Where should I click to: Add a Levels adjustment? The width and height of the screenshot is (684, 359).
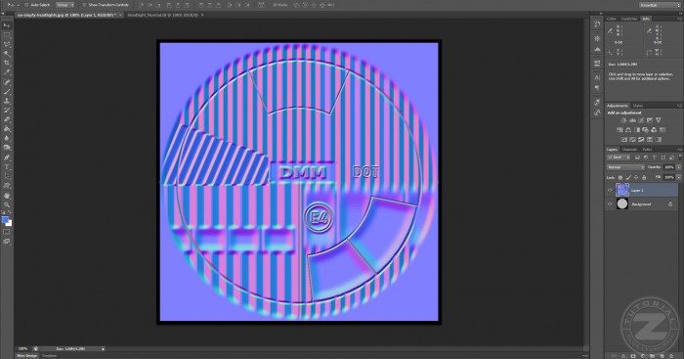[x=632, y=120]
